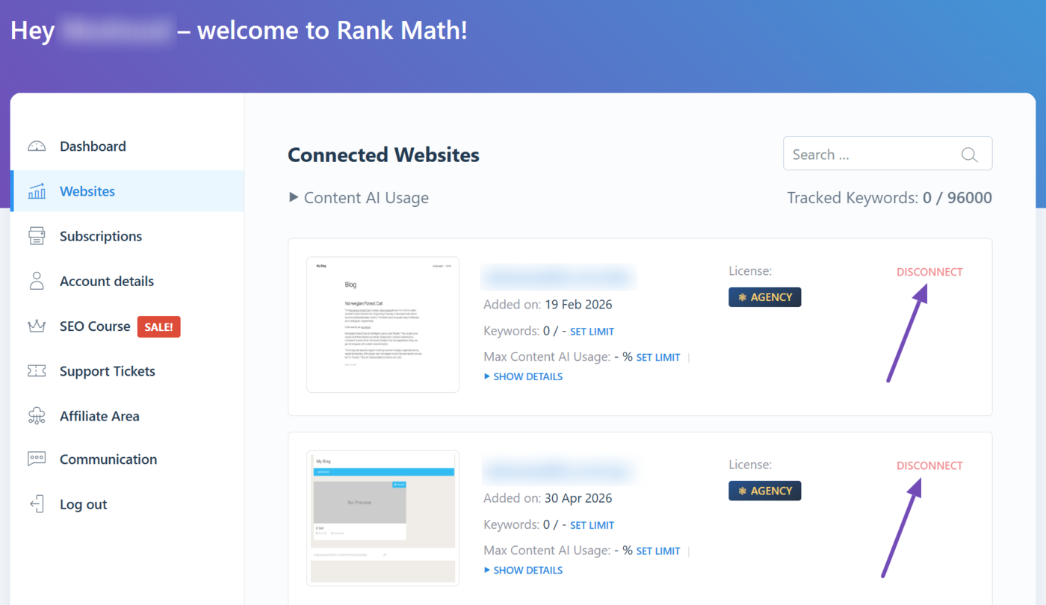Click the Account details person icon
The height and width of the screenshot is (605, 1046).
(37, 281)
